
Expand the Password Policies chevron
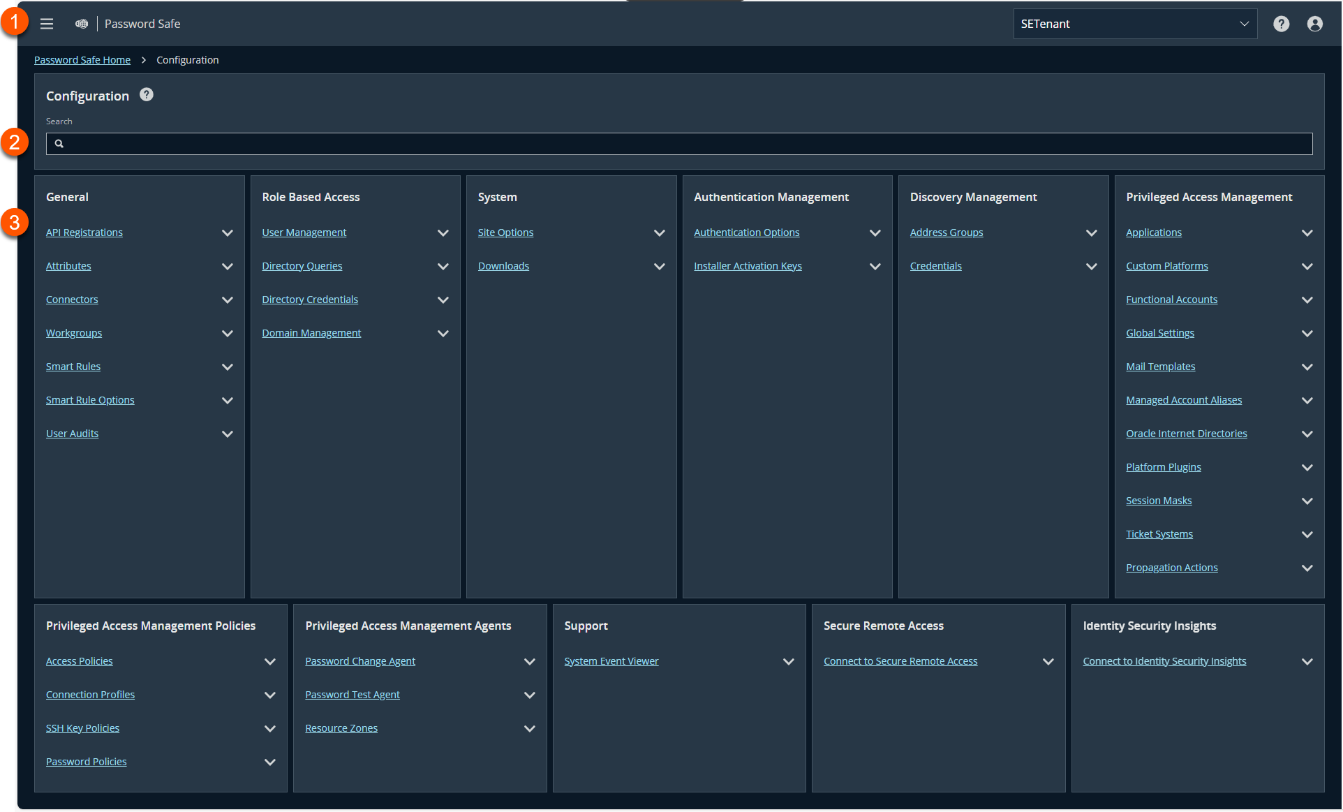point(269,762)
